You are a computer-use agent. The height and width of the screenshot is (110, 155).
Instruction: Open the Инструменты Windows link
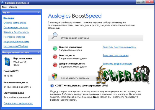click(x=16, y=46)
